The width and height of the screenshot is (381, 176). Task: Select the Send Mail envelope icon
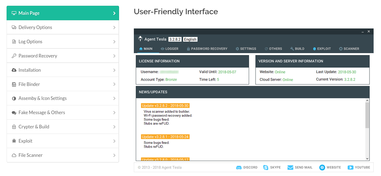point(290,167)
